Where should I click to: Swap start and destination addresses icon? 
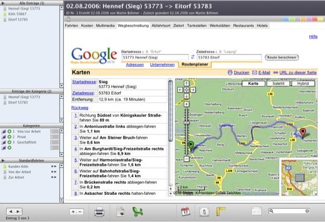(x=193, y=57)
